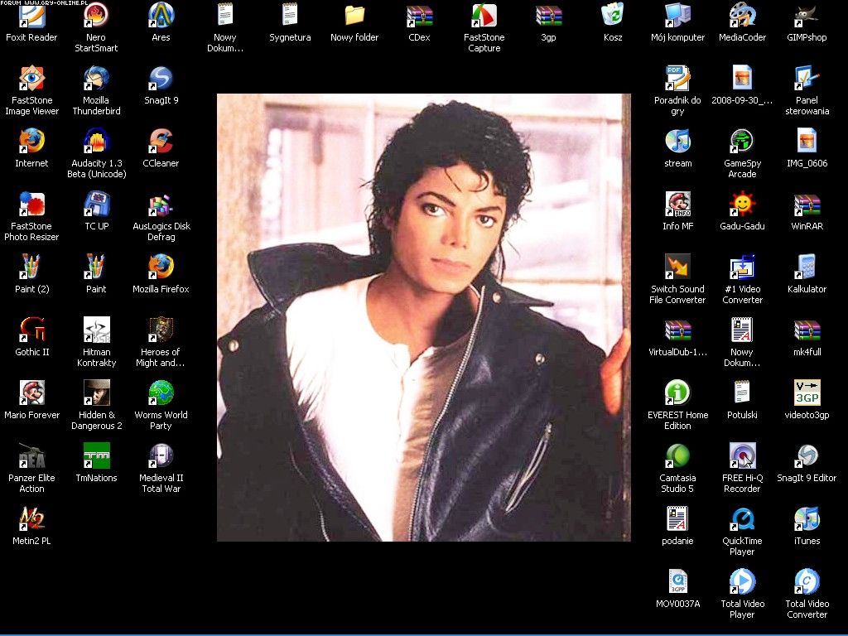This screenshot has width=848, height=636.
Task: Select the Nowy folder icon
Action: point(354,16)
